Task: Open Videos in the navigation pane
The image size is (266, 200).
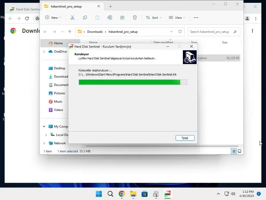Action: pos(56,110)
